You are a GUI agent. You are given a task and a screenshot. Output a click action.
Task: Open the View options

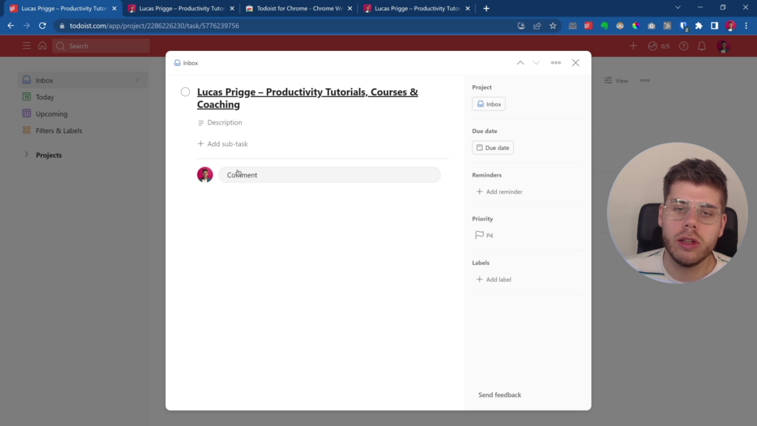point(616,81)
